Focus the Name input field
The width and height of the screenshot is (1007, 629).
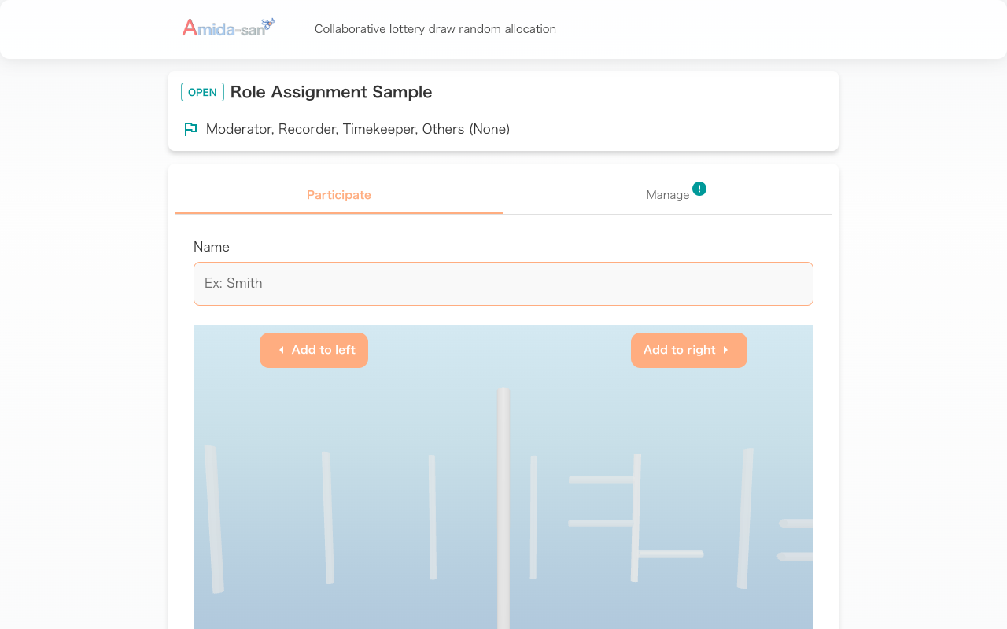(x=503, y=284)
